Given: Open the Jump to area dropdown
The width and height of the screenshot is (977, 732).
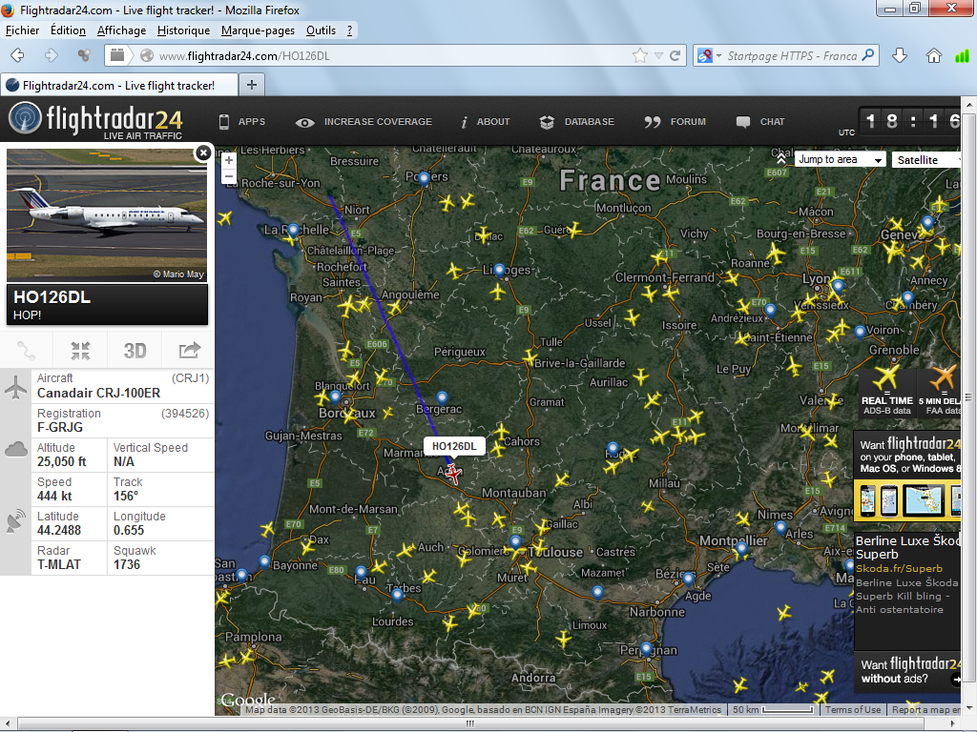Looking at the screenshot, I should tap(840, 160).
